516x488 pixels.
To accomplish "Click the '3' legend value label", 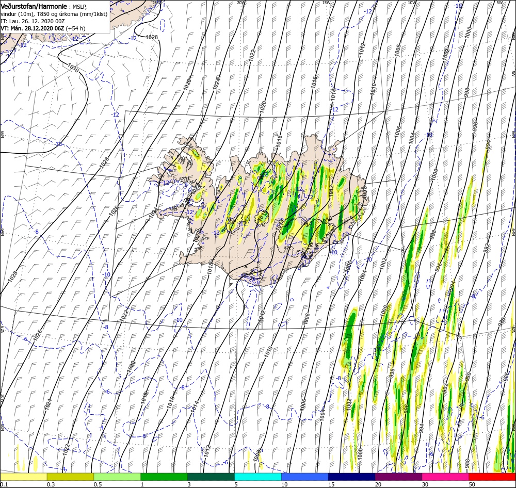I will (189, 484).
